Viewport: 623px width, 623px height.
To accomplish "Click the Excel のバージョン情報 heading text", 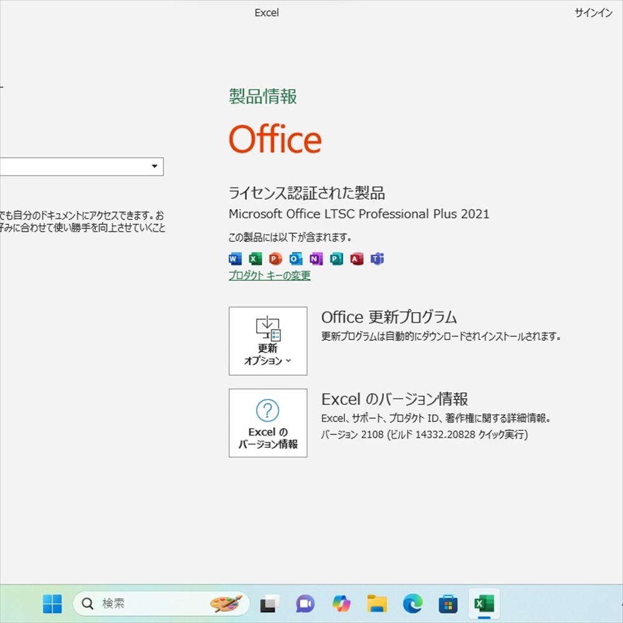I will (x=394, y=399).
